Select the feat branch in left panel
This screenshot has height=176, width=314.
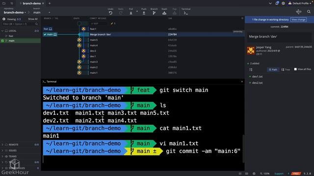click(11, 36)
